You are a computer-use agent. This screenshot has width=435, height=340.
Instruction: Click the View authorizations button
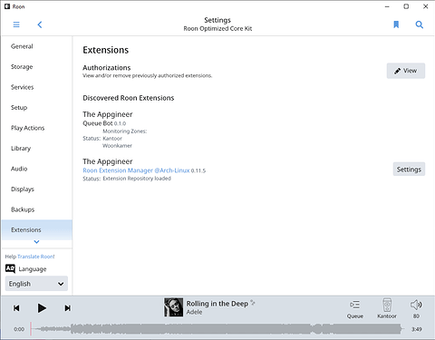tap(406, 71)
